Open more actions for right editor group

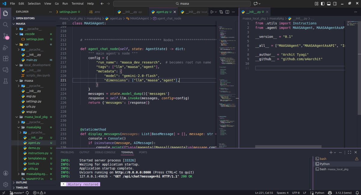click(356, 12)
